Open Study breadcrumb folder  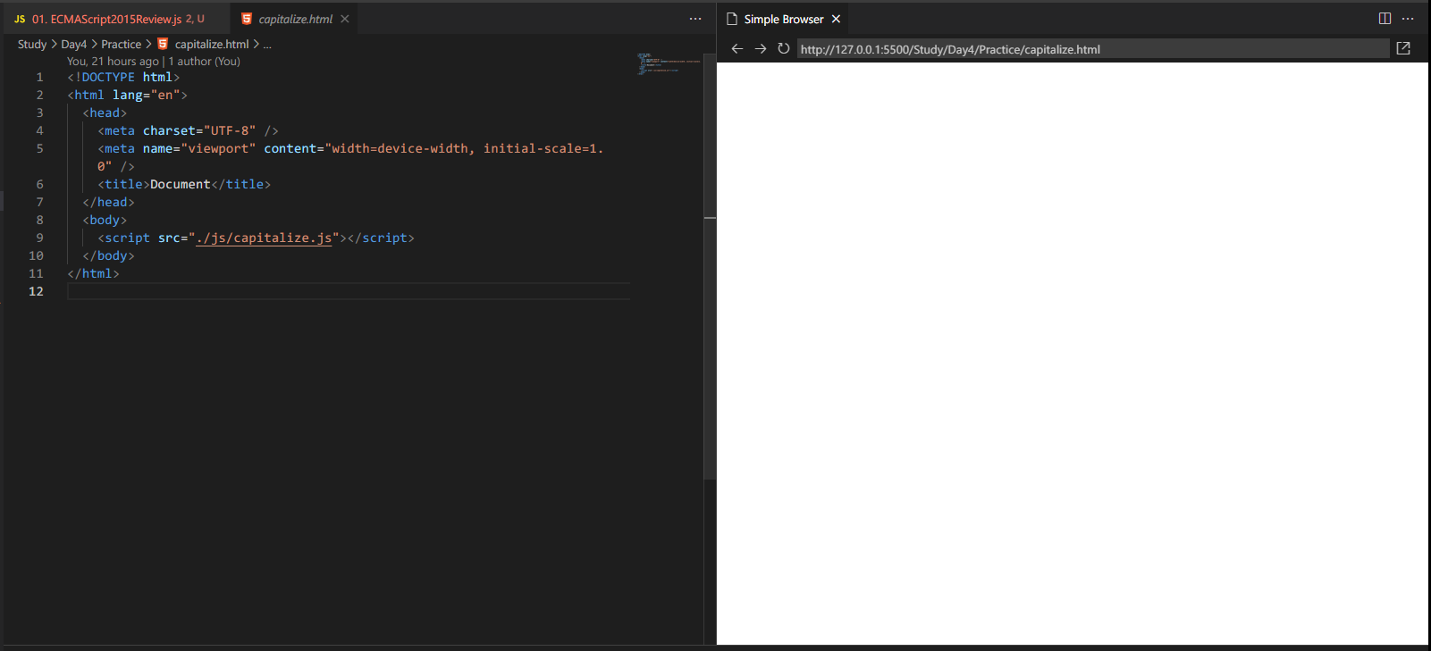click(x=32, y=44)
